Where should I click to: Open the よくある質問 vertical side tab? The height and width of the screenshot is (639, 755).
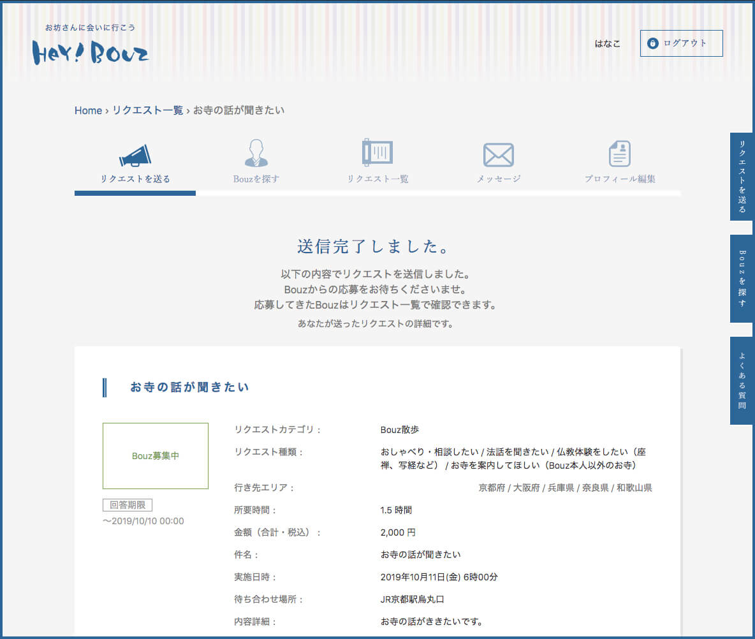(x=742, y=381)
